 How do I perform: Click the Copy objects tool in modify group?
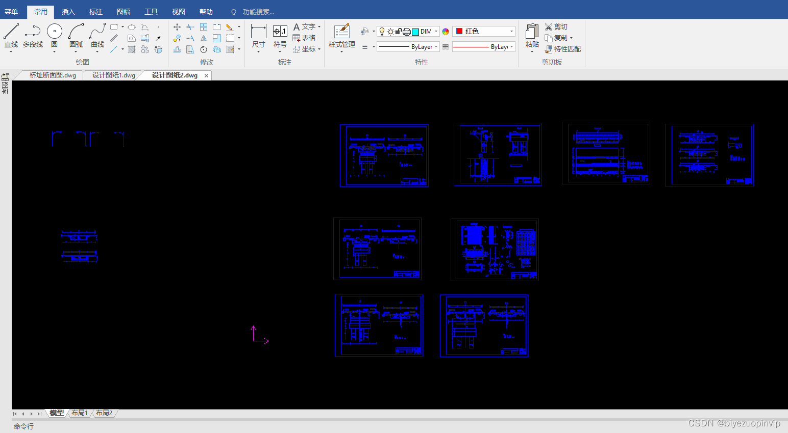[x=177, y=38]
